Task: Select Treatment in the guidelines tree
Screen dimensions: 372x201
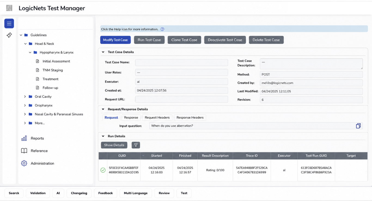Action: coord(50,79)
